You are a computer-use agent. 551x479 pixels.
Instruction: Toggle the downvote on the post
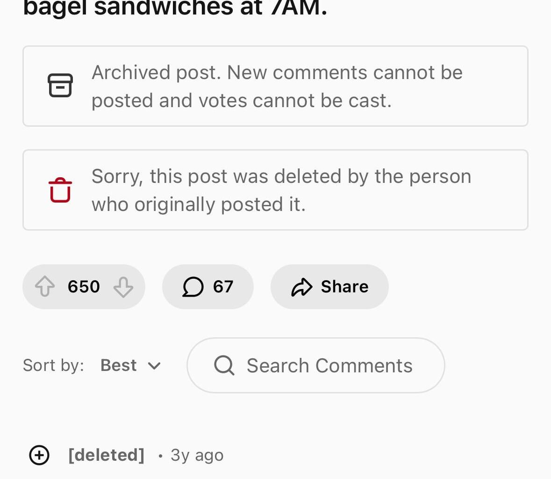[x=123, y=287]
